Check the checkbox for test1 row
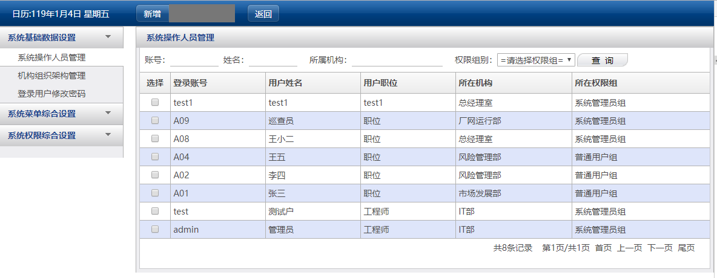This screenshot has height=278, width=717. [155, 103]
